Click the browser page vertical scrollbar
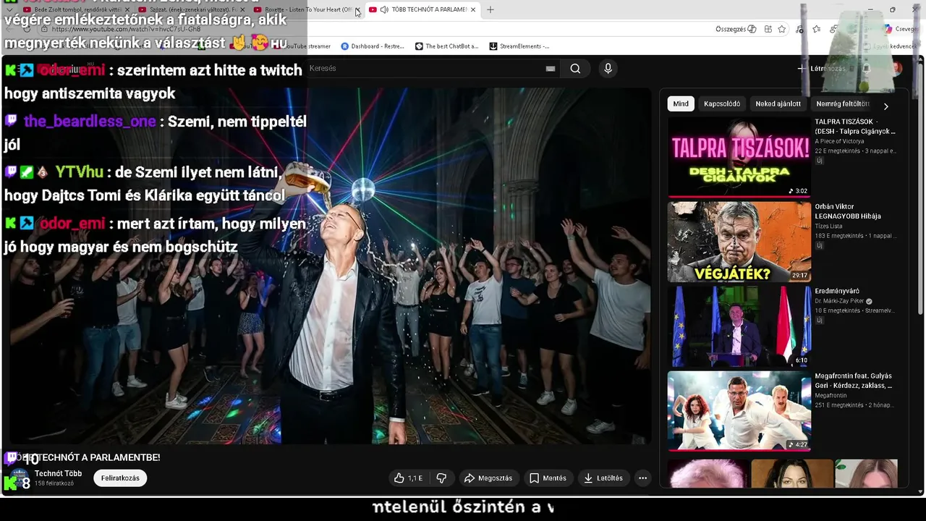The height and width of the screenshot is (521, 926). pos(921,188)
